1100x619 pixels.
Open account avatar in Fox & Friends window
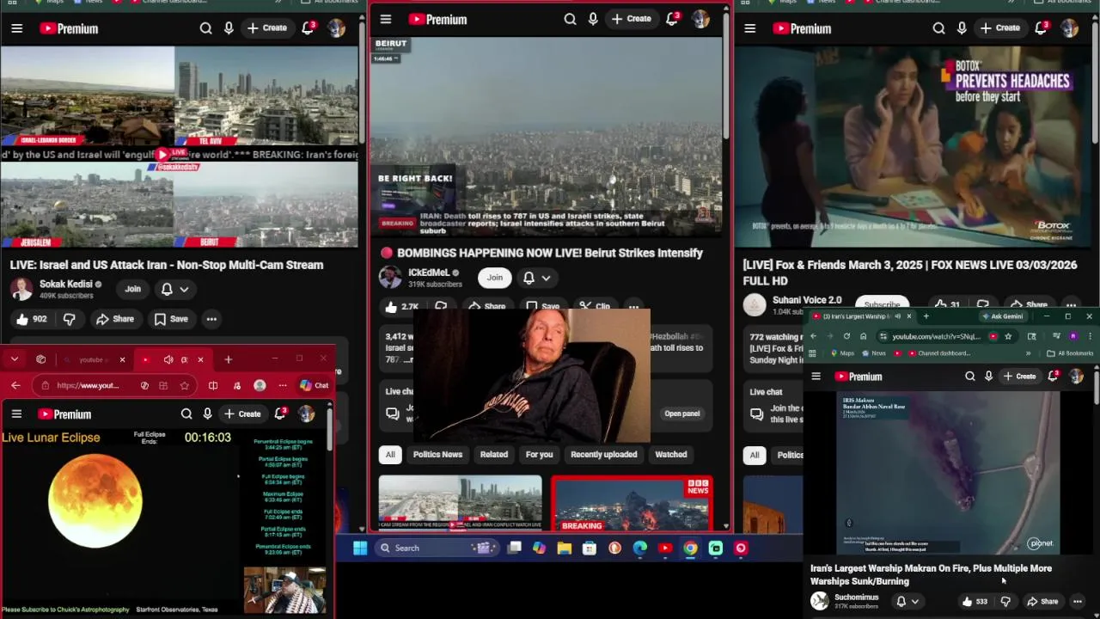(1070, 28)
